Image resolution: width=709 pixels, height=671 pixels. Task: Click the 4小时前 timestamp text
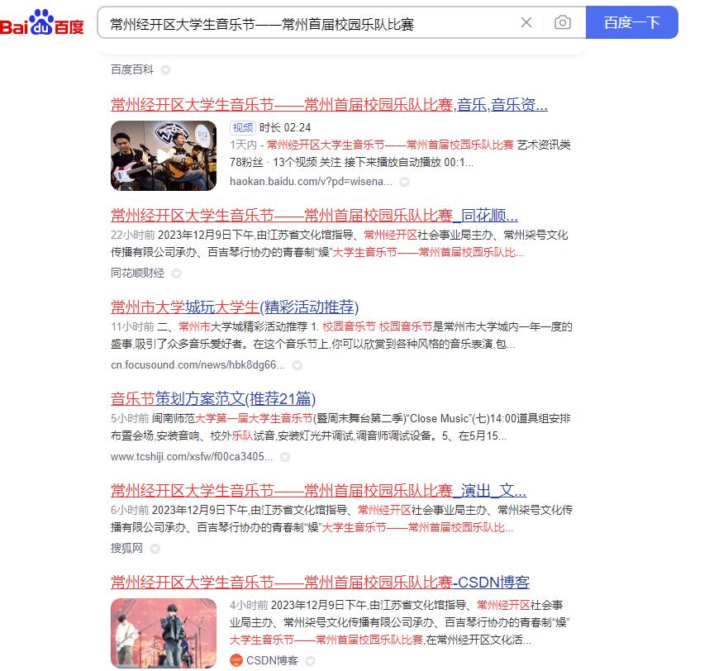249,606
